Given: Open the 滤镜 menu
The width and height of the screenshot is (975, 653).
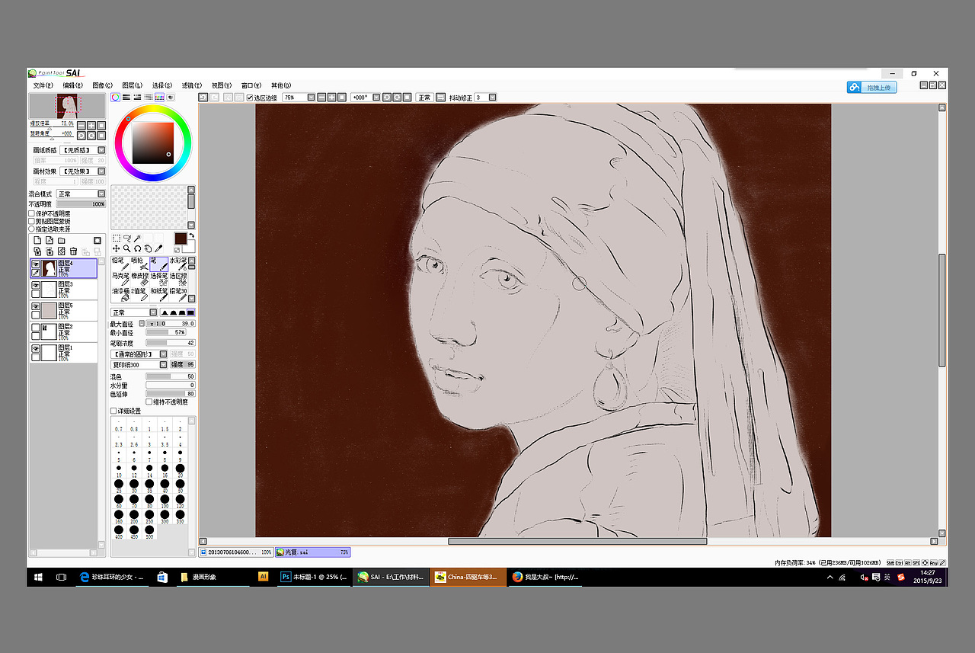Looking at the screenshot, I should [x=191, y=85].
